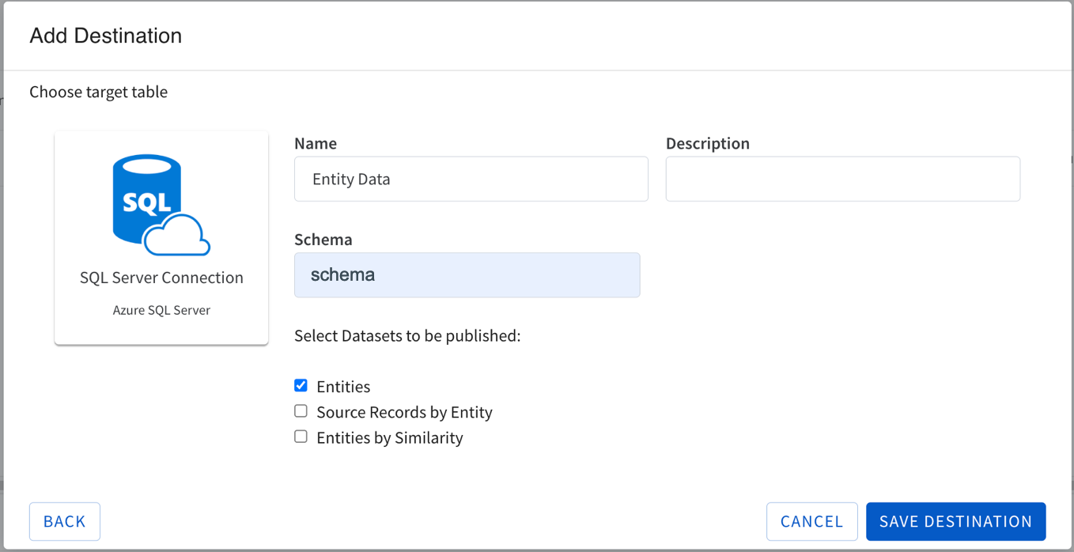1074x552 pixels.
Task: Select the SQL Server Connection card title
Action: (x=161, y=278)
